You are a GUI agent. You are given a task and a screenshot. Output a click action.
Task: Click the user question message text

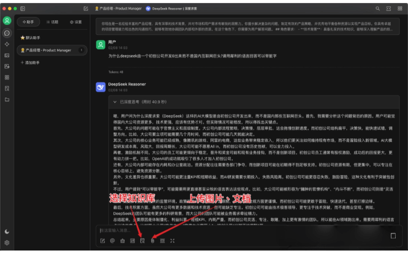click(x=193, y=56)
